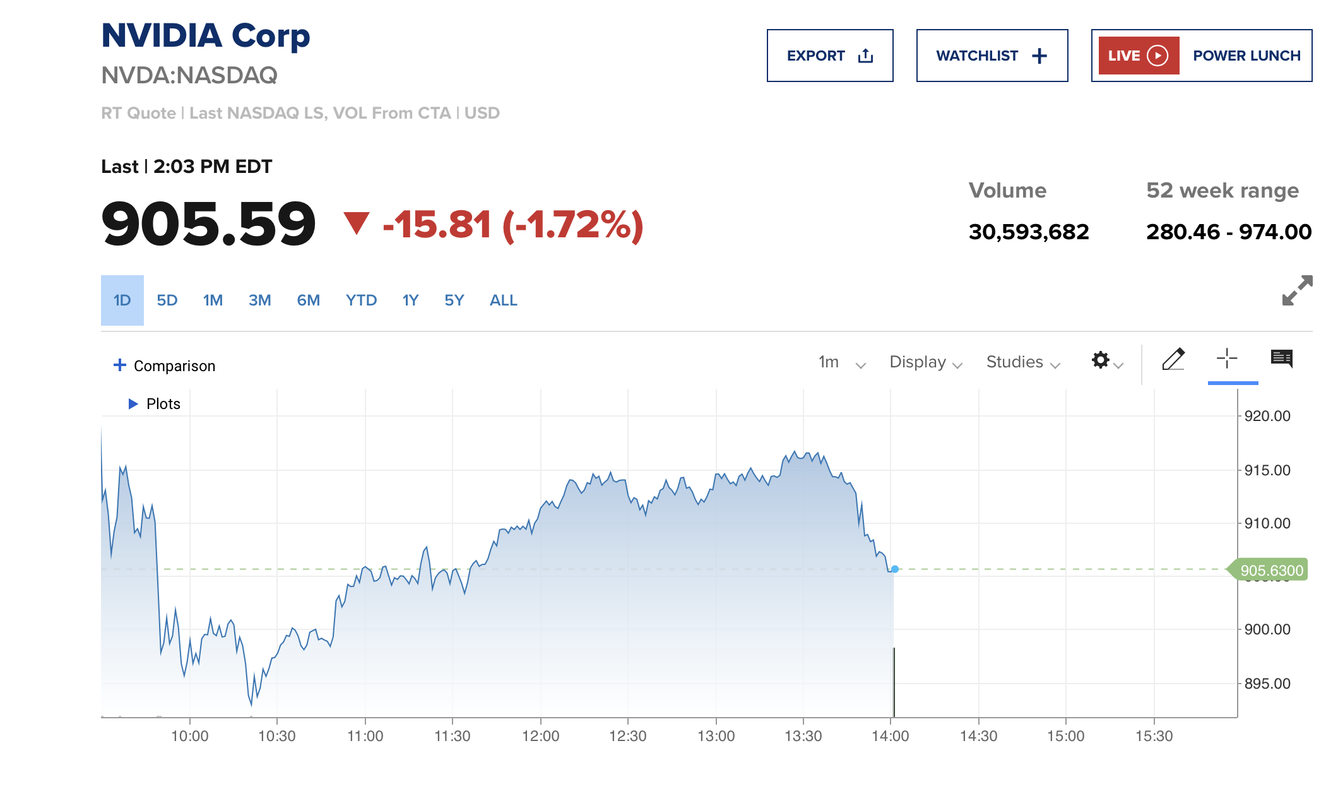Switch to the 5D range tab
Viewport: 1338px width, 789px height.
point(167,300)
